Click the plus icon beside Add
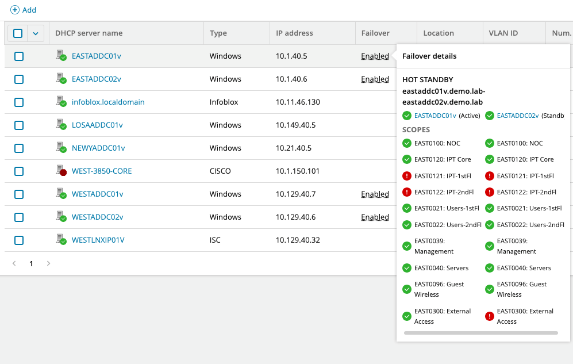573x364 pixels. point(14,10)
